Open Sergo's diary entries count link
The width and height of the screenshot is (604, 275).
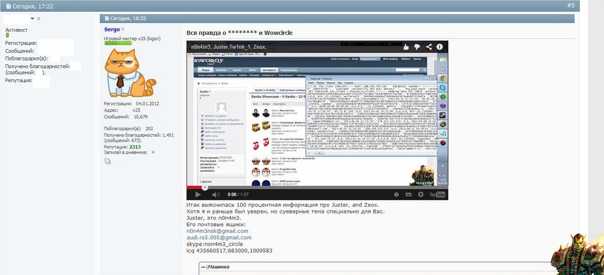pyautogui.click(x=153, y=153)
